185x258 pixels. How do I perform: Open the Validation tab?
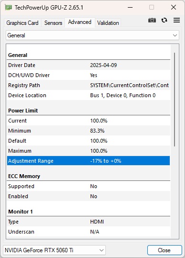[108, 23]
